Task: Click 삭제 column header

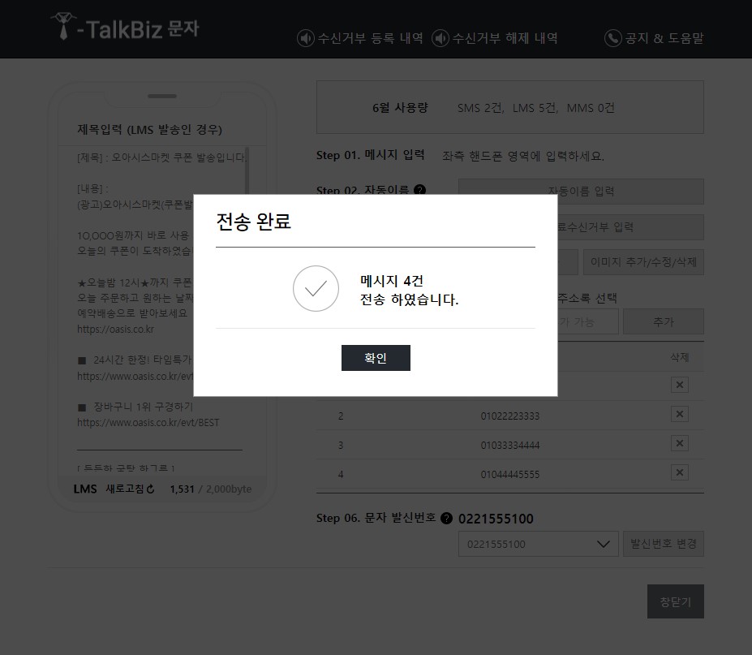Action: pos(680,357)
